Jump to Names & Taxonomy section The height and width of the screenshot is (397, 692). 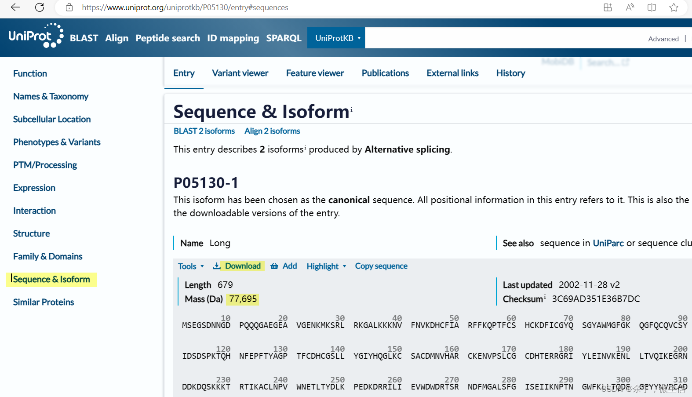click(51, 96)
